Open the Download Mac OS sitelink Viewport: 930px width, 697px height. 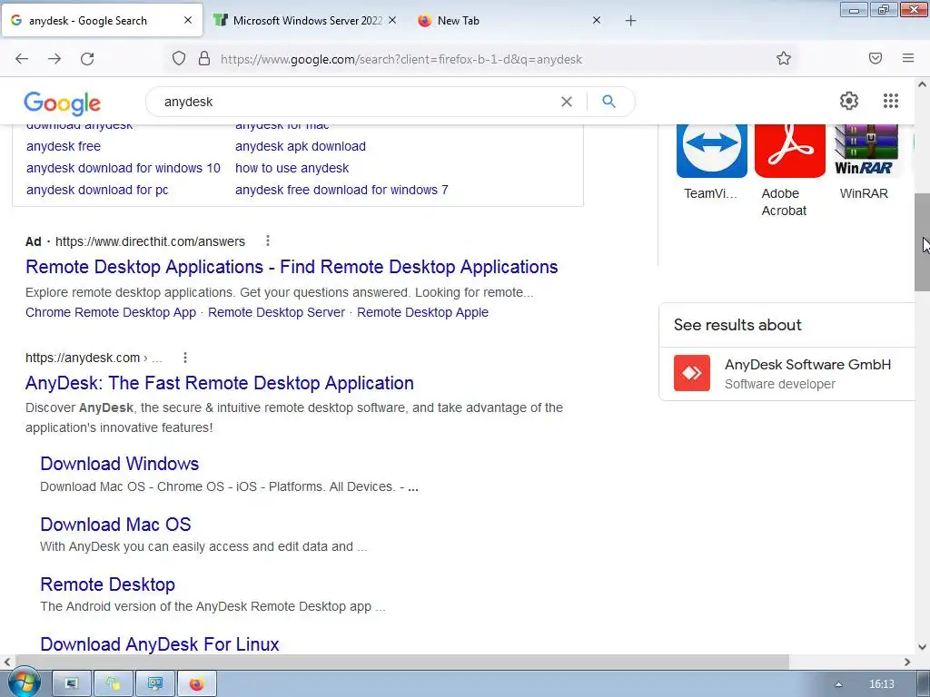(115, 525)
